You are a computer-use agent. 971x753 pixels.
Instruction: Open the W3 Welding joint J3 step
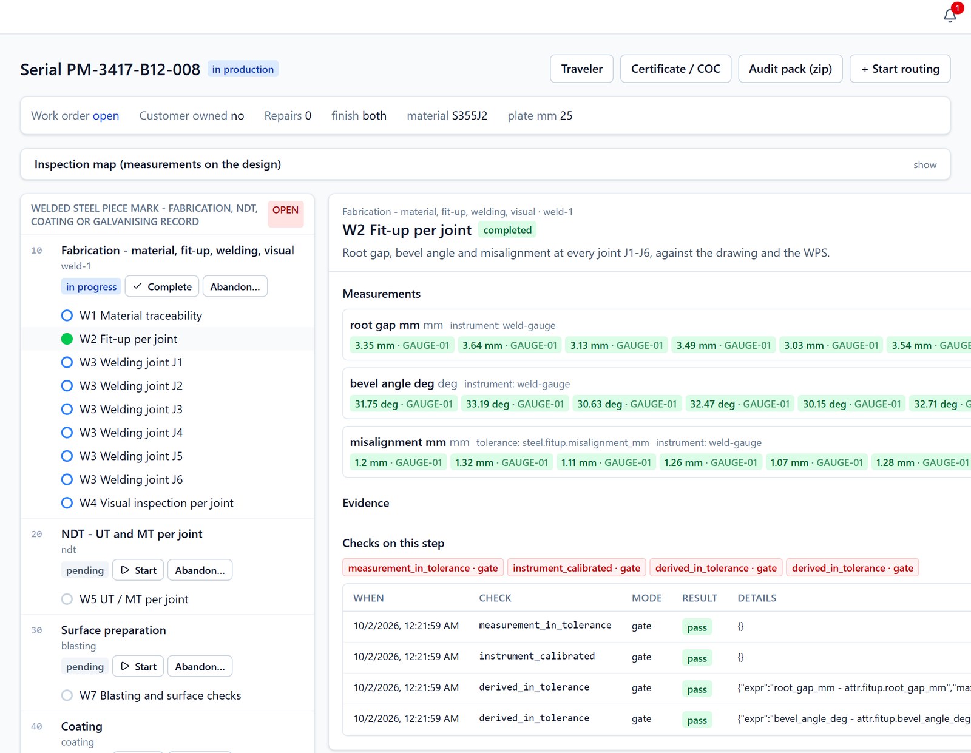pos(130,410)
